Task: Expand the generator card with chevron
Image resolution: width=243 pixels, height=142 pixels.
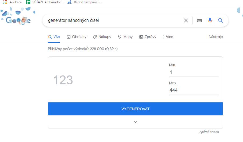Action: tap(135, 122)
